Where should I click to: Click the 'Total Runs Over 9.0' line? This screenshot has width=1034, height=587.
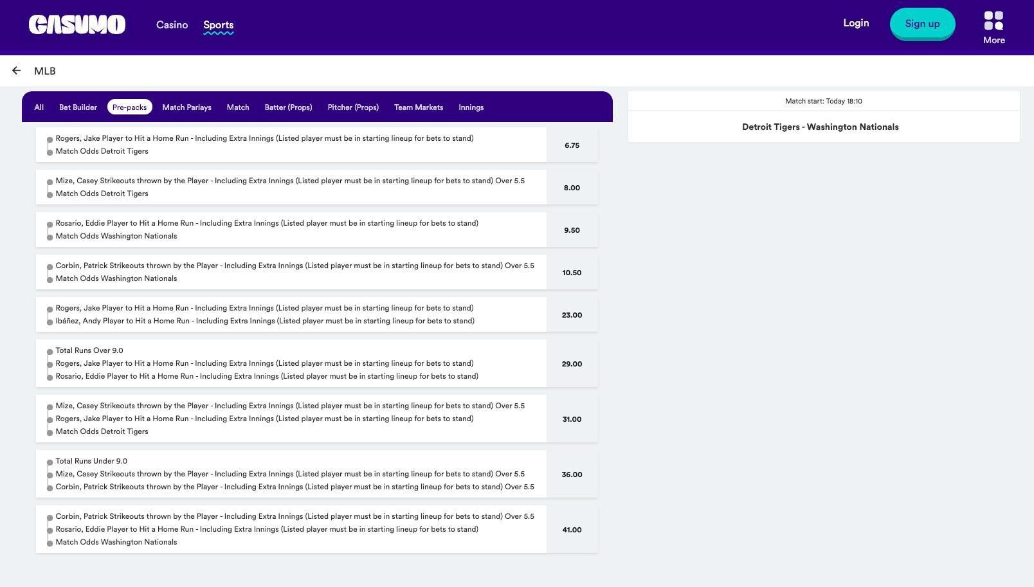click(89, 350)
